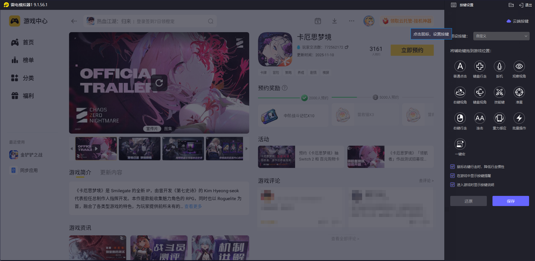
Task: Select the 连击 AA icon
Action: pyautogui.click(x=480, y=118)
